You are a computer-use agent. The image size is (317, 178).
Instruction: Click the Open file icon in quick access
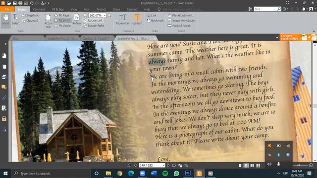(9, 3)
